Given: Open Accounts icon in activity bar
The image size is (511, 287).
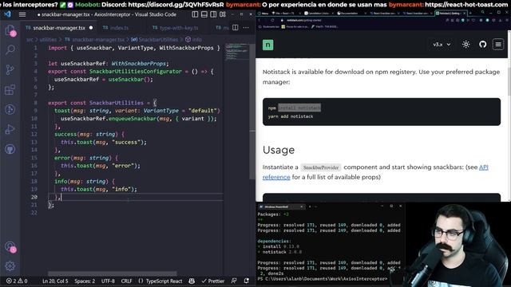Looking at the screenshot, I should [10, 247].
